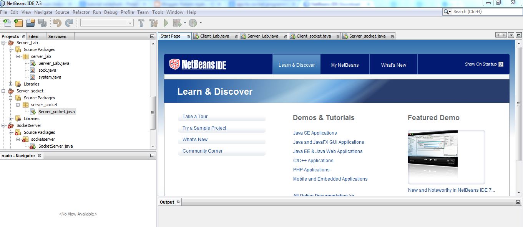
Task: Click the Projects tree scroll down arrow
Action: pyautogui.click(x=153, y=146)
